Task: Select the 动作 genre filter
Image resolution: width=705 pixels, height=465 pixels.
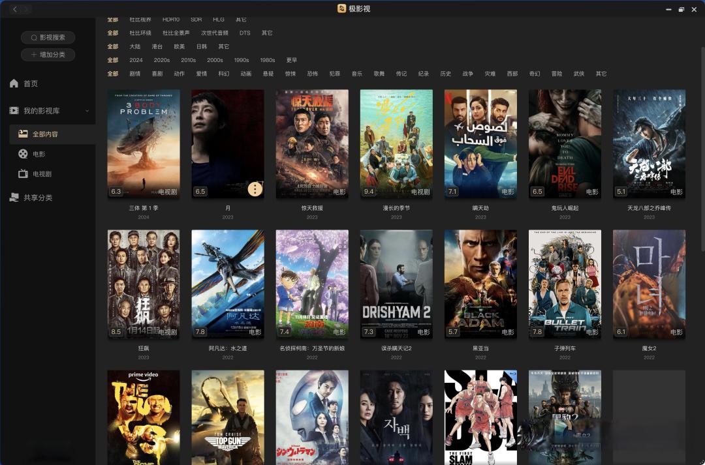Action: click(180, 73)
